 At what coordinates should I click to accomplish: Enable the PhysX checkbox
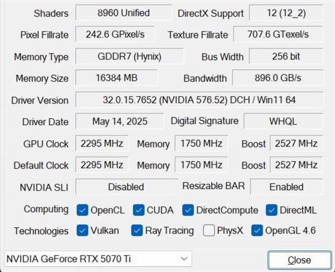(x=209, y=230)
